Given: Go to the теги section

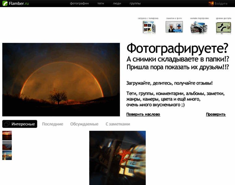Looking at the screenshot, I should click(x=100, y=3).
